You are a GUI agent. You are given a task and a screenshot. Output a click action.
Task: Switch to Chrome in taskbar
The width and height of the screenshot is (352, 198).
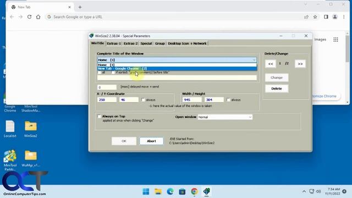click(x=194, y=191)
